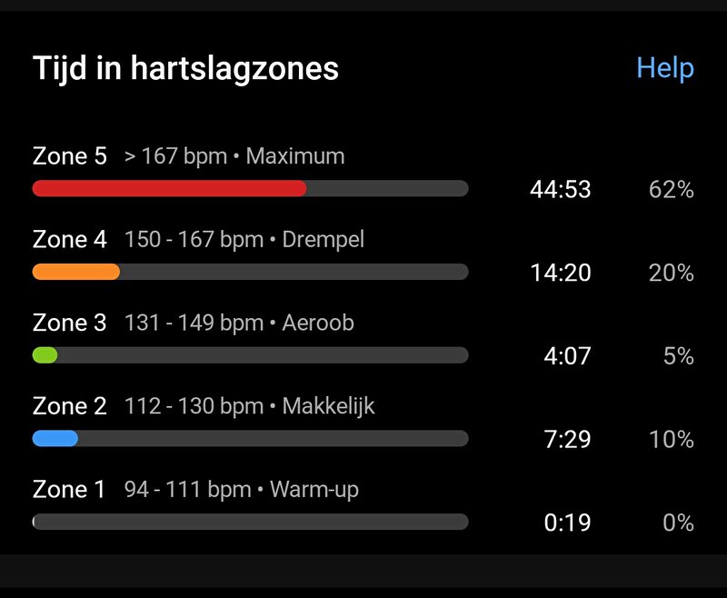Image resolution: width=727 pixels, height=598 pixels.
Task: Tap the 7:29 time value
Action: click(x=567, y=440)
